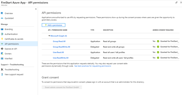Open User.ReadWrite.All permission link
182x95 pixels.
point(61,58)
